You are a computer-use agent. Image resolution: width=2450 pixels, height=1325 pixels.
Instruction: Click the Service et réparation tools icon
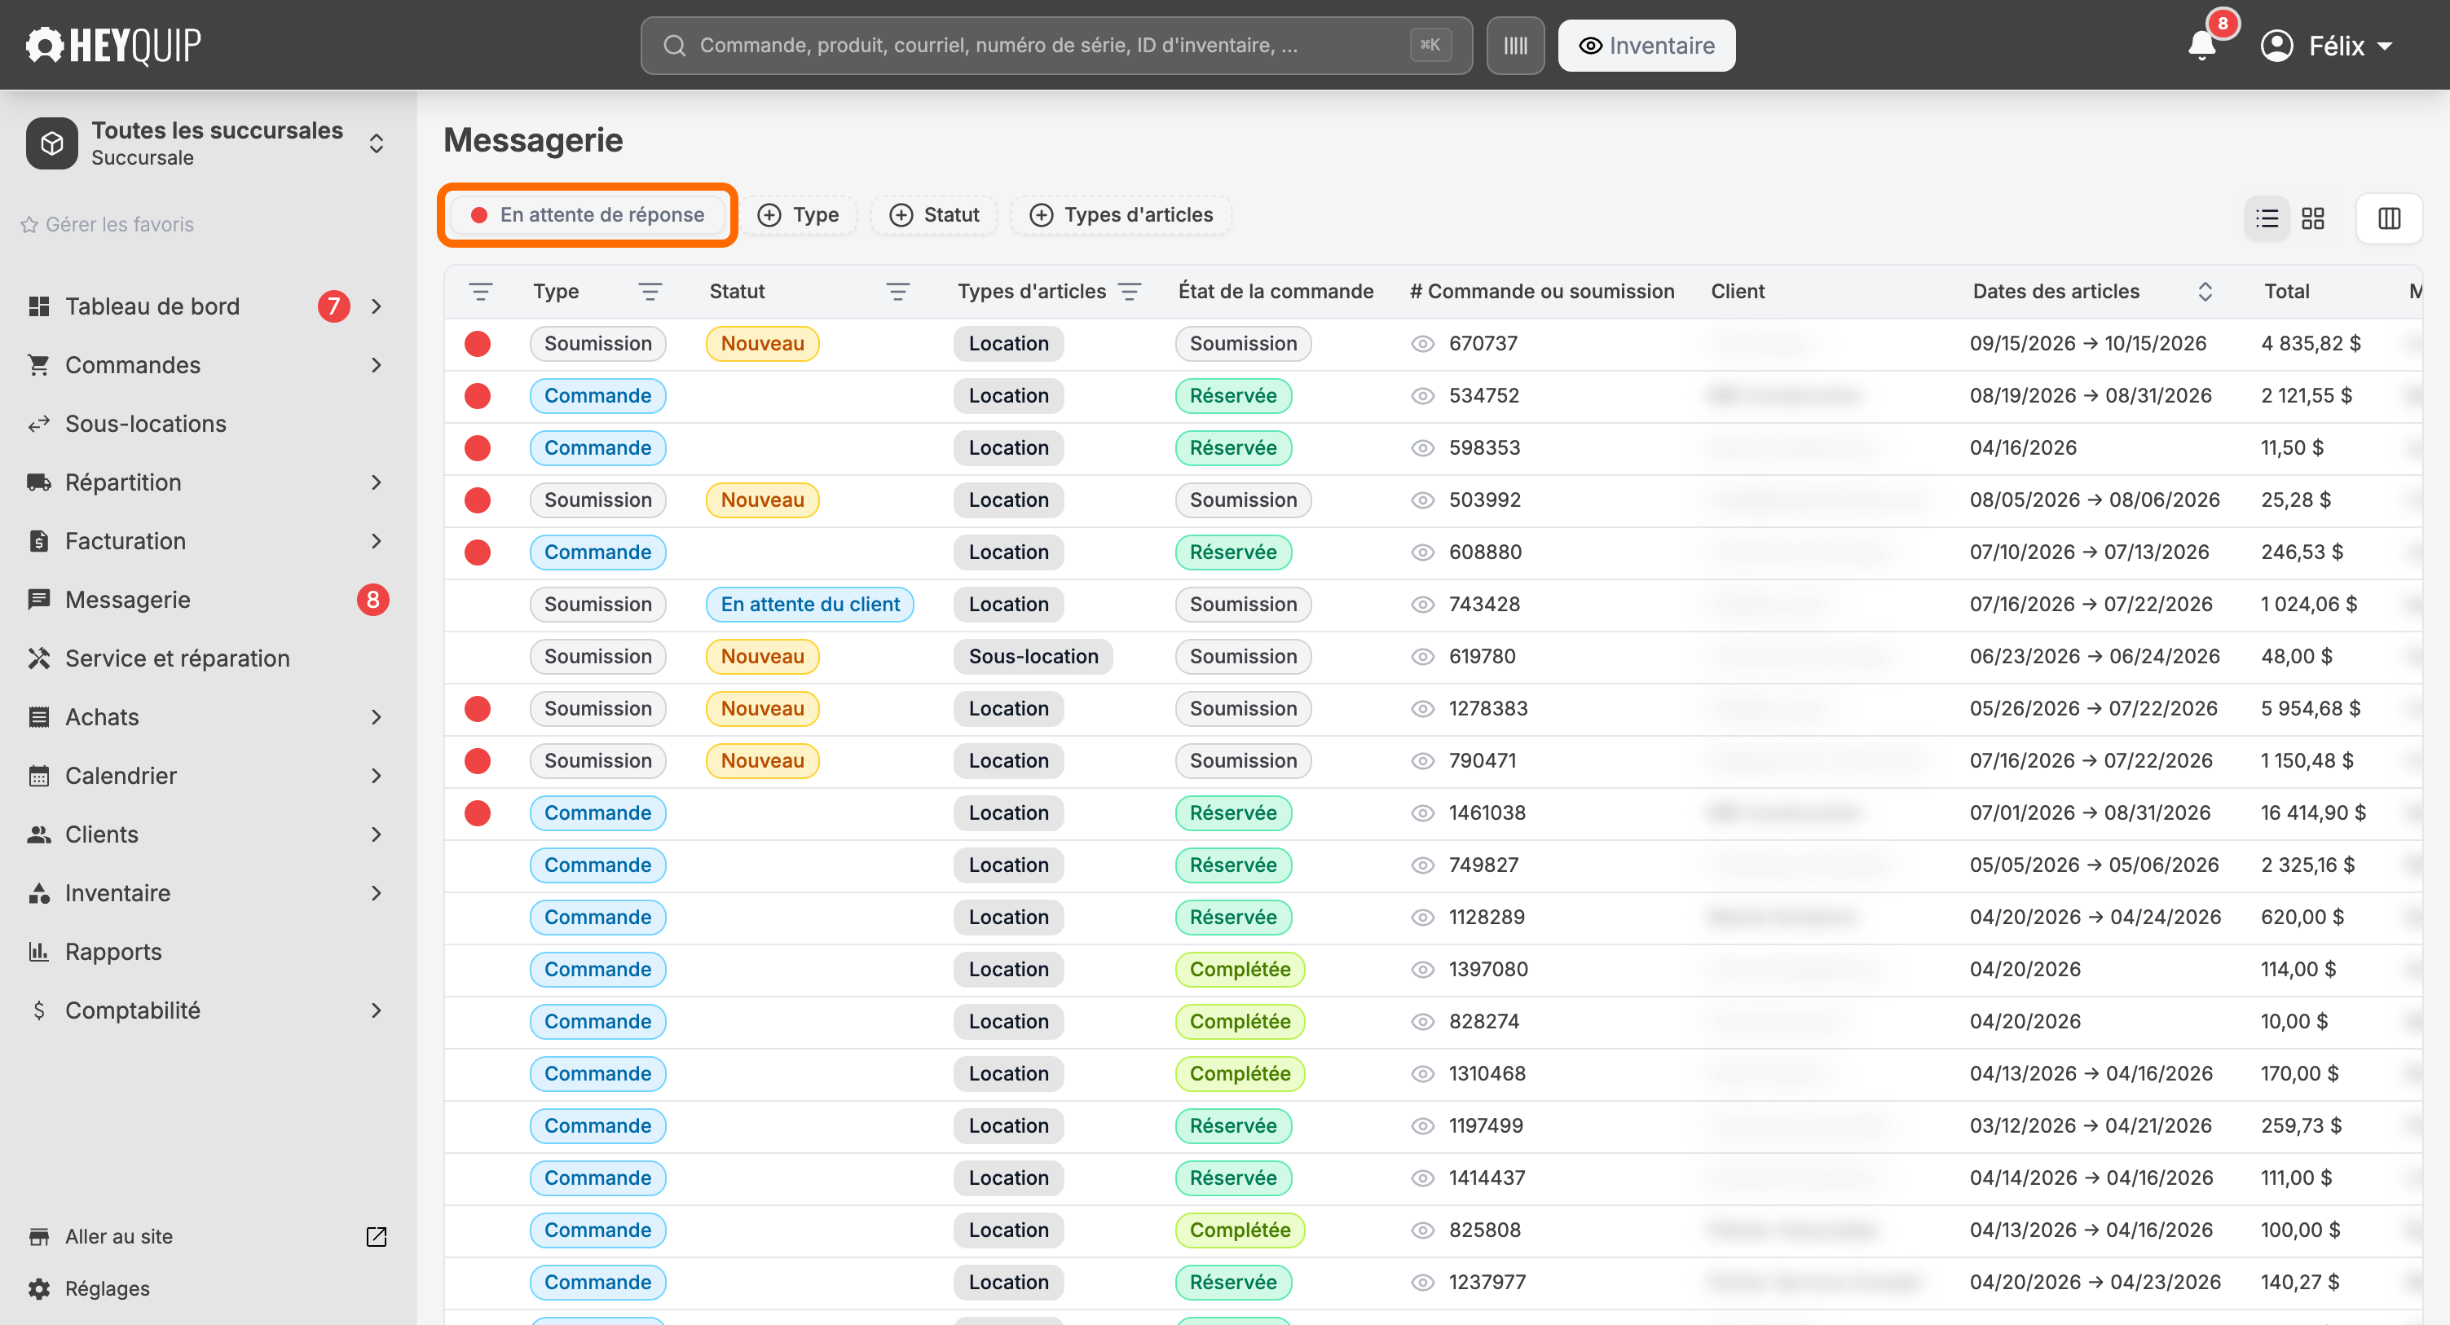39,658
